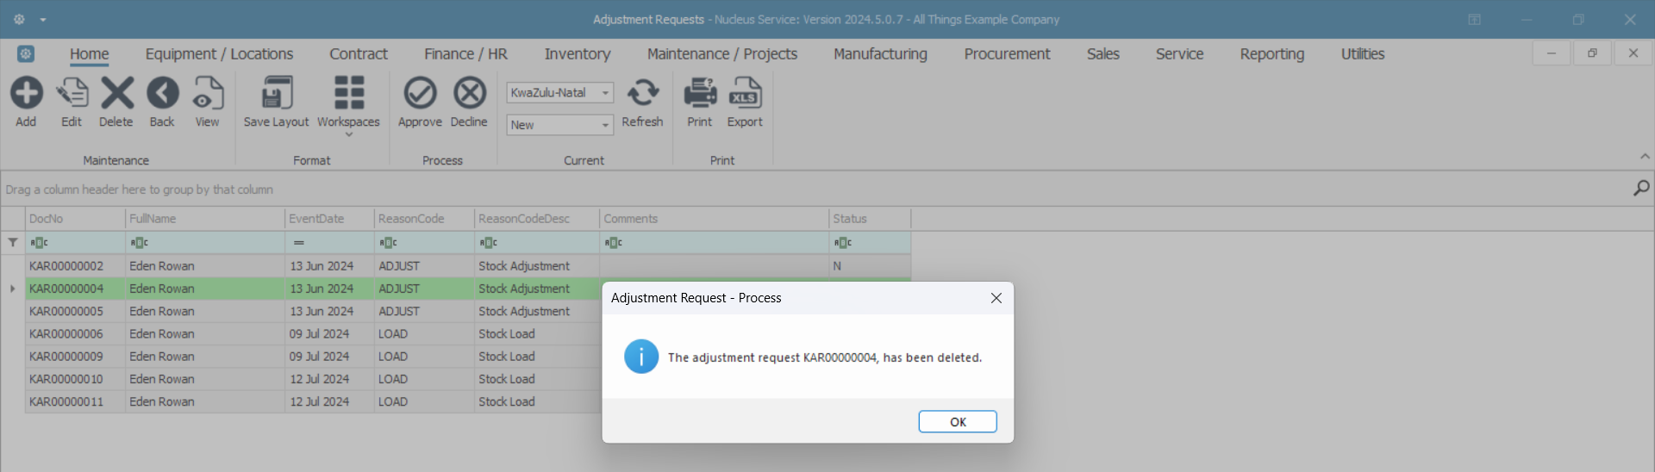Switch to the Procurement tab
1655x472 pixels.
pos(1007,54)
